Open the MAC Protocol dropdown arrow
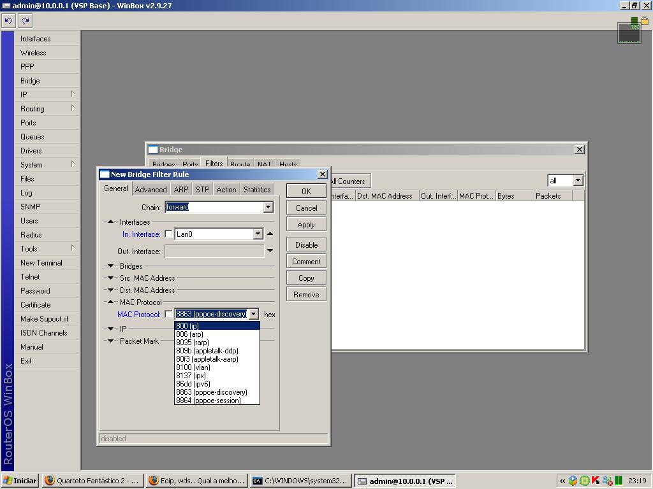Screen dimensions: 653x489 pyautogui.click(x=254, y=314)
